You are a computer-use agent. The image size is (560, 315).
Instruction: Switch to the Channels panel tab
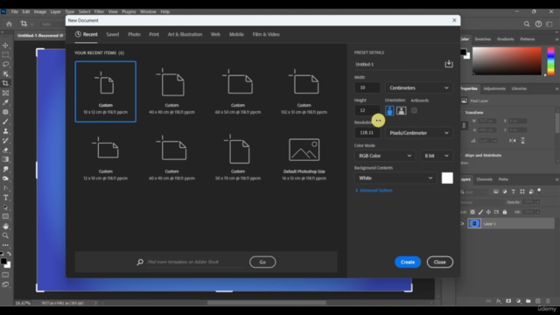(x=484, y=179)
